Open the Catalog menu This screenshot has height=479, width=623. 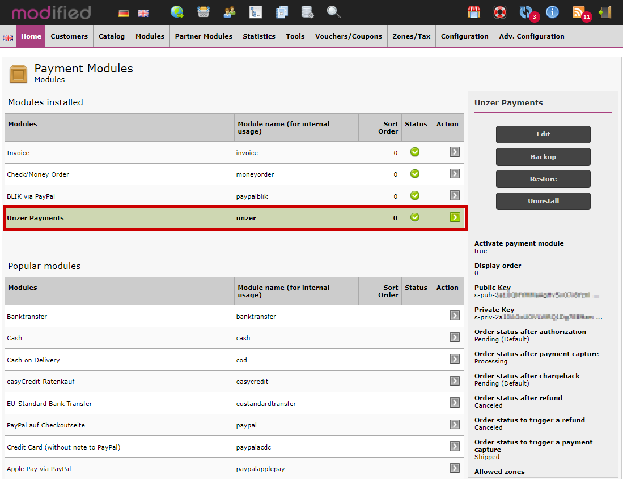pyautogui.click(x=112, y=36)
